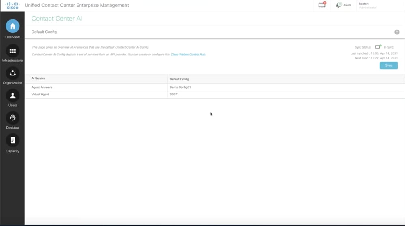Screen dimensions: 405x226
Task: Follow the Cisco Webex Control Hub link
Action: coord(188,54)
